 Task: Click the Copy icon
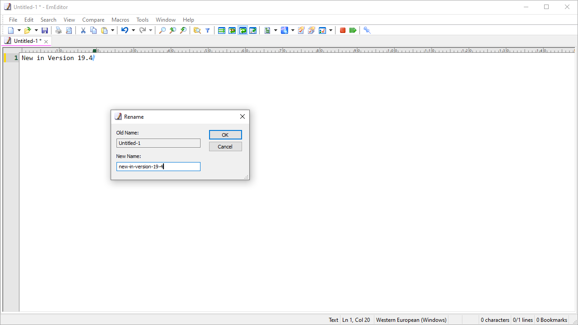[93, 30]
